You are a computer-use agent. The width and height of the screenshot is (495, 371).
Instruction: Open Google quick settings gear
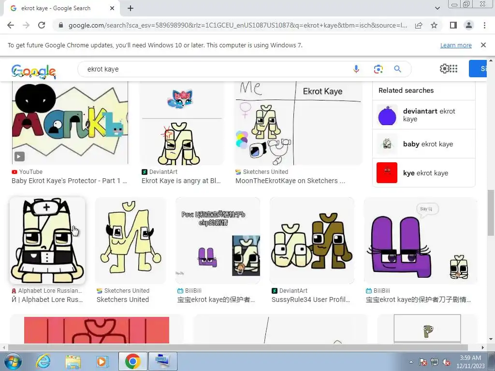pos(445,69)
